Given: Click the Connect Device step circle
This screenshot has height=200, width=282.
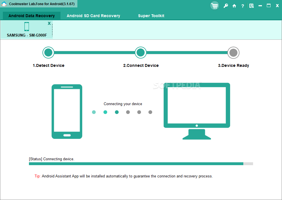Looking at the screenshot, I should pyautogui.click(x=141, y=53).
